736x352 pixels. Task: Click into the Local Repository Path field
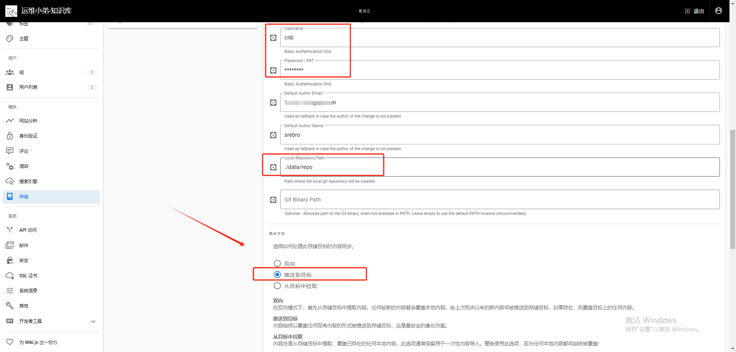tap(500, 167)
